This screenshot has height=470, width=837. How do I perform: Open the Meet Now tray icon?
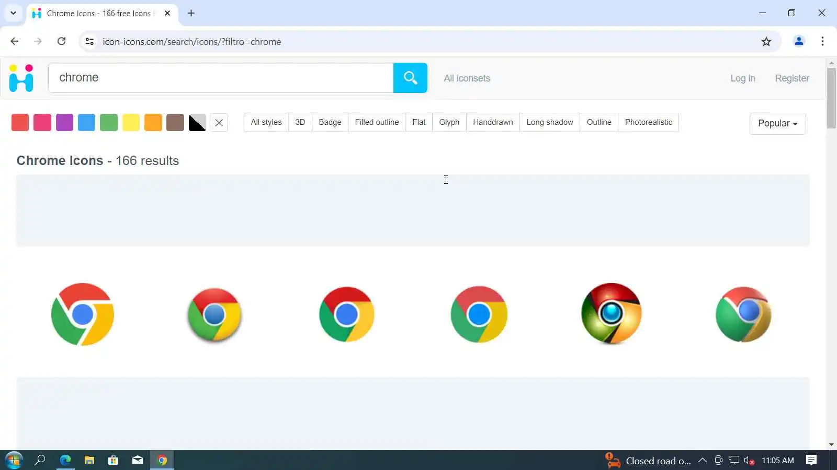click(x=719, y=460)
